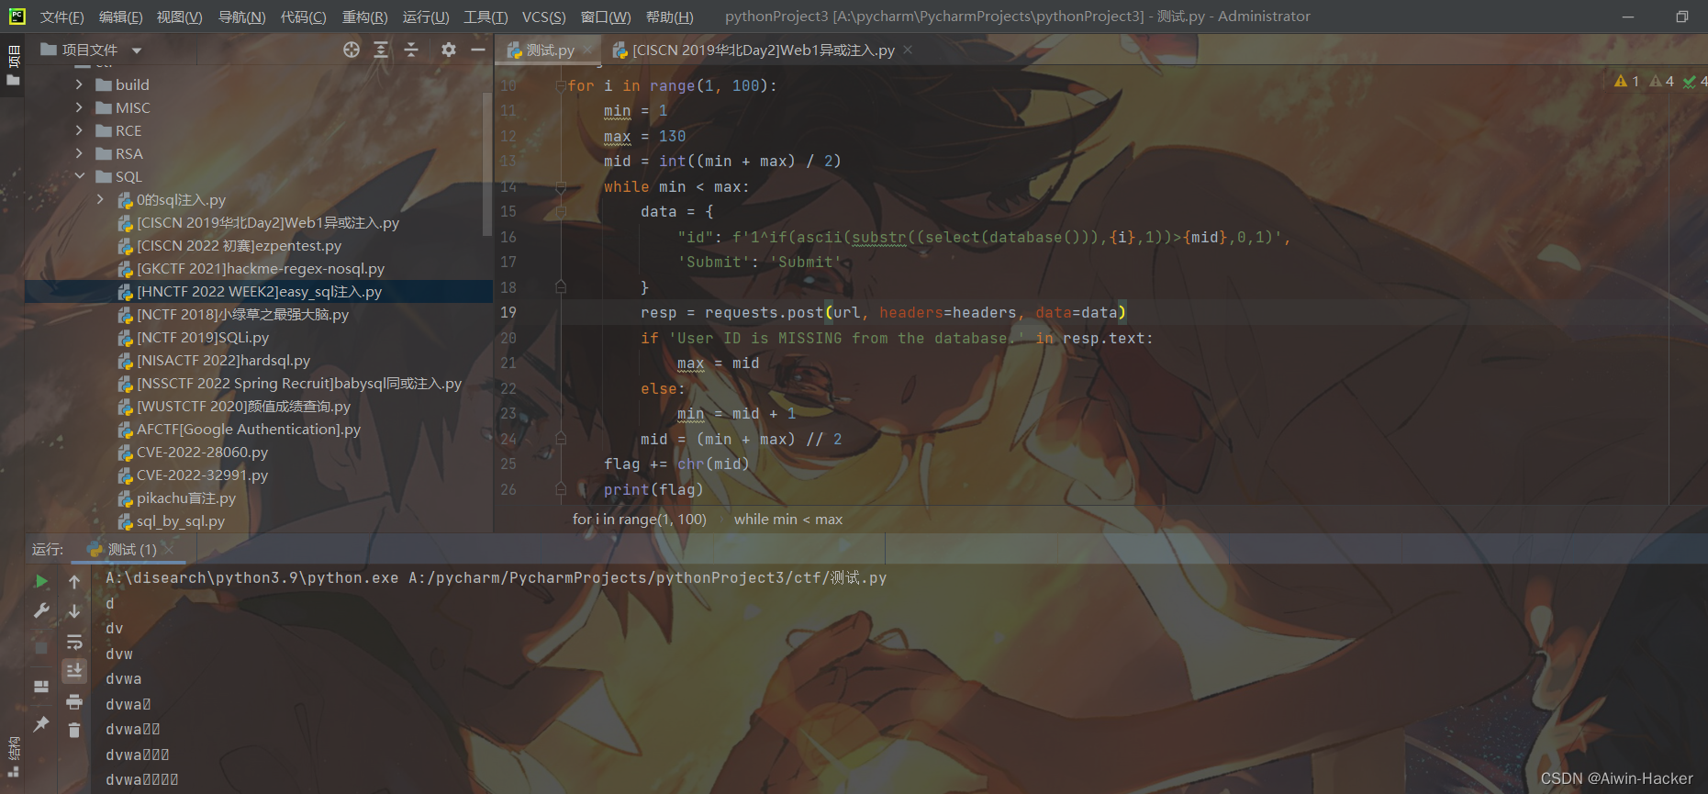
Task: Toggle soft-wrap in run console
Action: 74,642
